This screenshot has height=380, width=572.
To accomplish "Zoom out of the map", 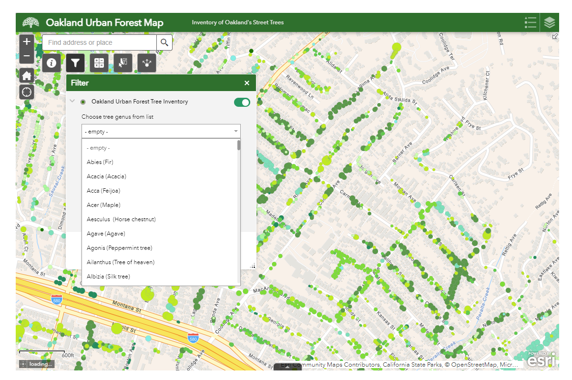I will [27, 56].
